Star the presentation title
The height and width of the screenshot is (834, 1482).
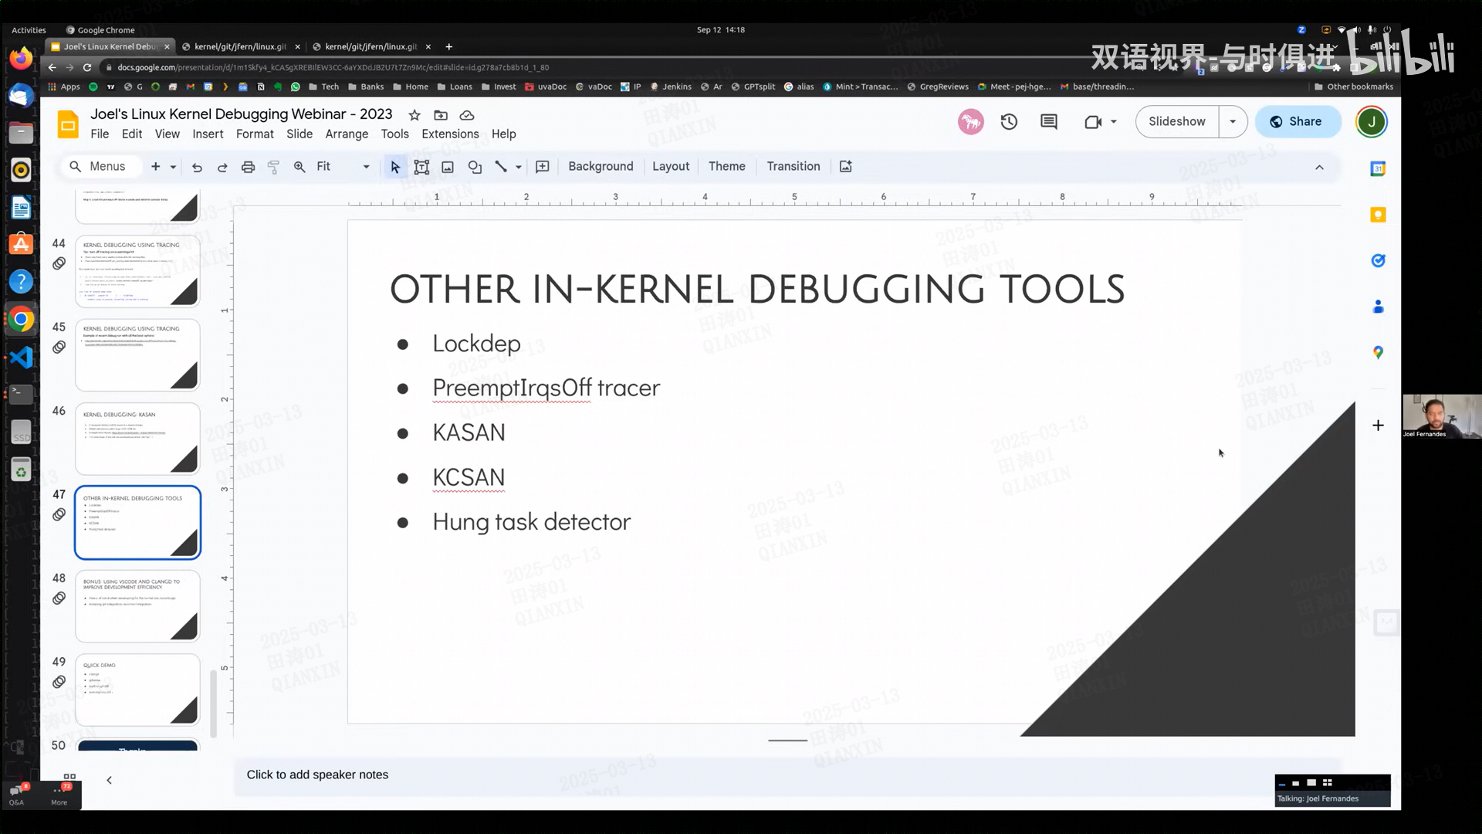tap(414, 115)
